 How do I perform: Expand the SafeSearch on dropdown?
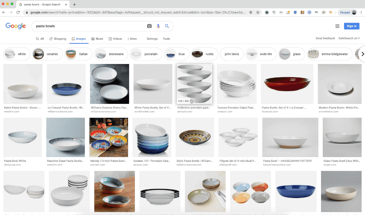tap(349, 38)
